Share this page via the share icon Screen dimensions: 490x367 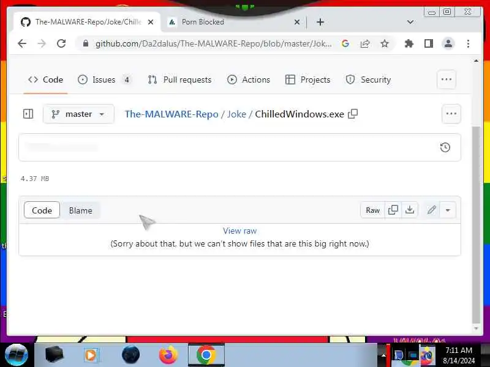coord(365,43)
